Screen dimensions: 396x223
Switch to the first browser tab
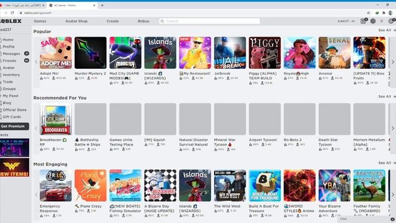(x=23, y=5)
